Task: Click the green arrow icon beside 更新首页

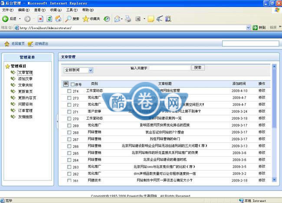Action: [x=13, y=92]
